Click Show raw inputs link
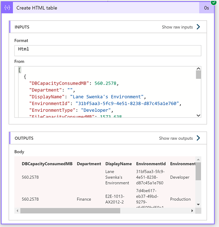The width and height of the screenshot is (219, 227). coord(177,27)
